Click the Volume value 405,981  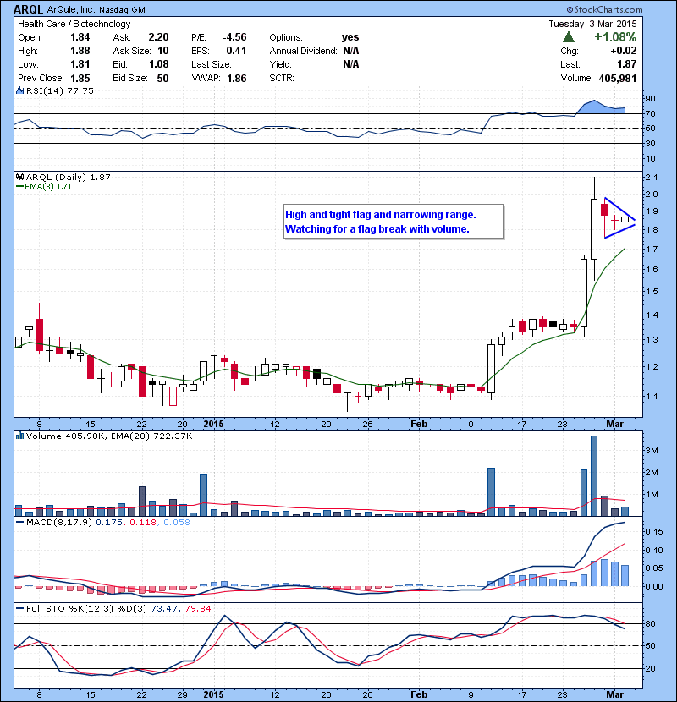click(x=618, y=79)
